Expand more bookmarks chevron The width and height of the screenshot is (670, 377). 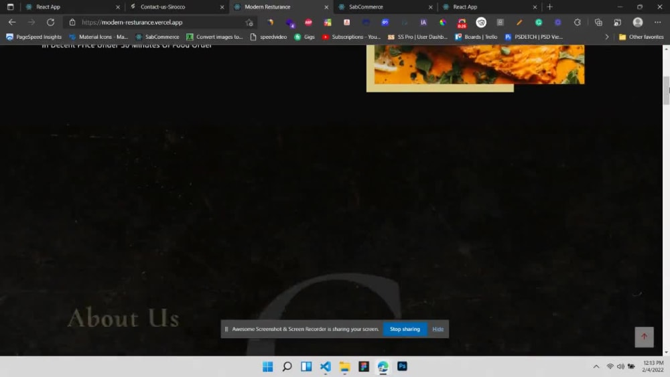point(607,37)
